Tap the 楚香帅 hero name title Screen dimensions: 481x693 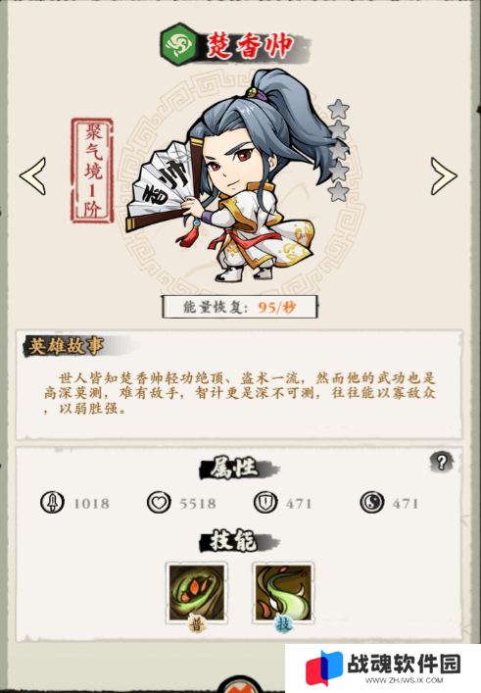click(251, 46)
